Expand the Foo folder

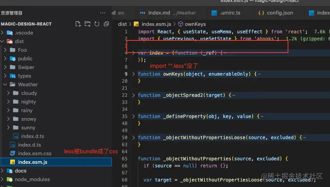pyautogui.click(x=5, y=50)
